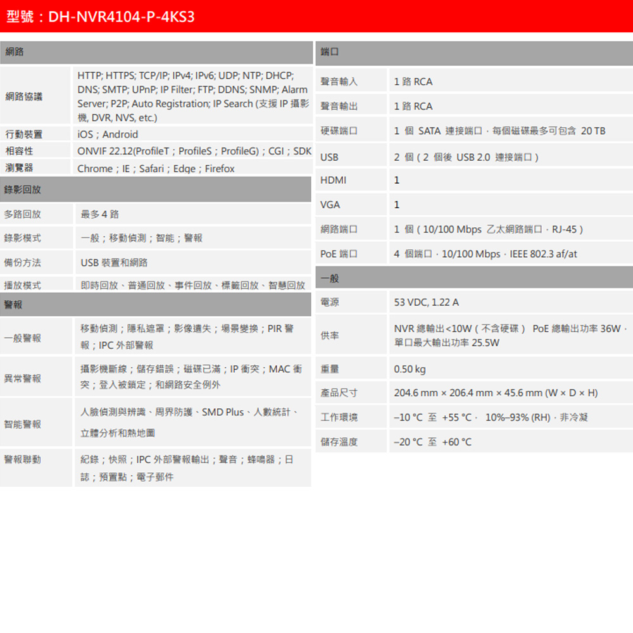Click the 攝影機斷線；儲存錯誤 value
The height and width of the screenshot is (633, 633).
[x=191, y=377]
